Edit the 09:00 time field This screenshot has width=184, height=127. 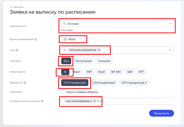point(73,39)
